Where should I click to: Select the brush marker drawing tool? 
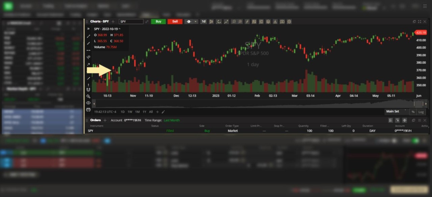(x=88, y=78)
